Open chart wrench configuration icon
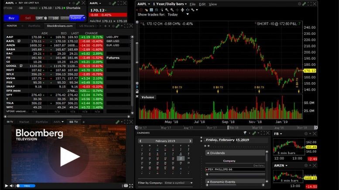This screenshot has width=339, height=190. pos(193,10)
